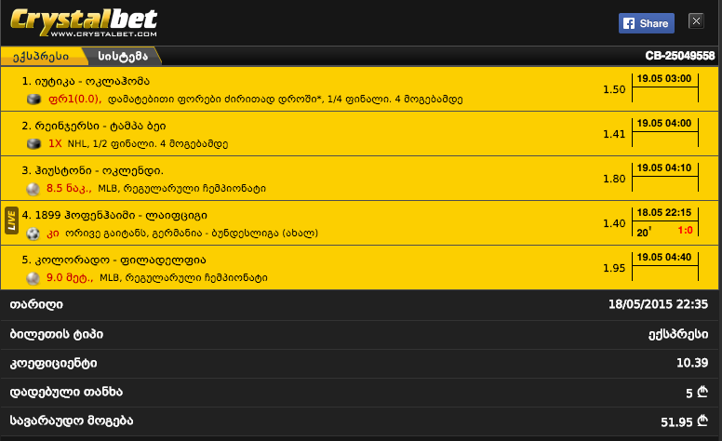Open იუტიკა - ოკლაჰომა match row
This screenshot has width=722, height=441.
tap(359, 88)
